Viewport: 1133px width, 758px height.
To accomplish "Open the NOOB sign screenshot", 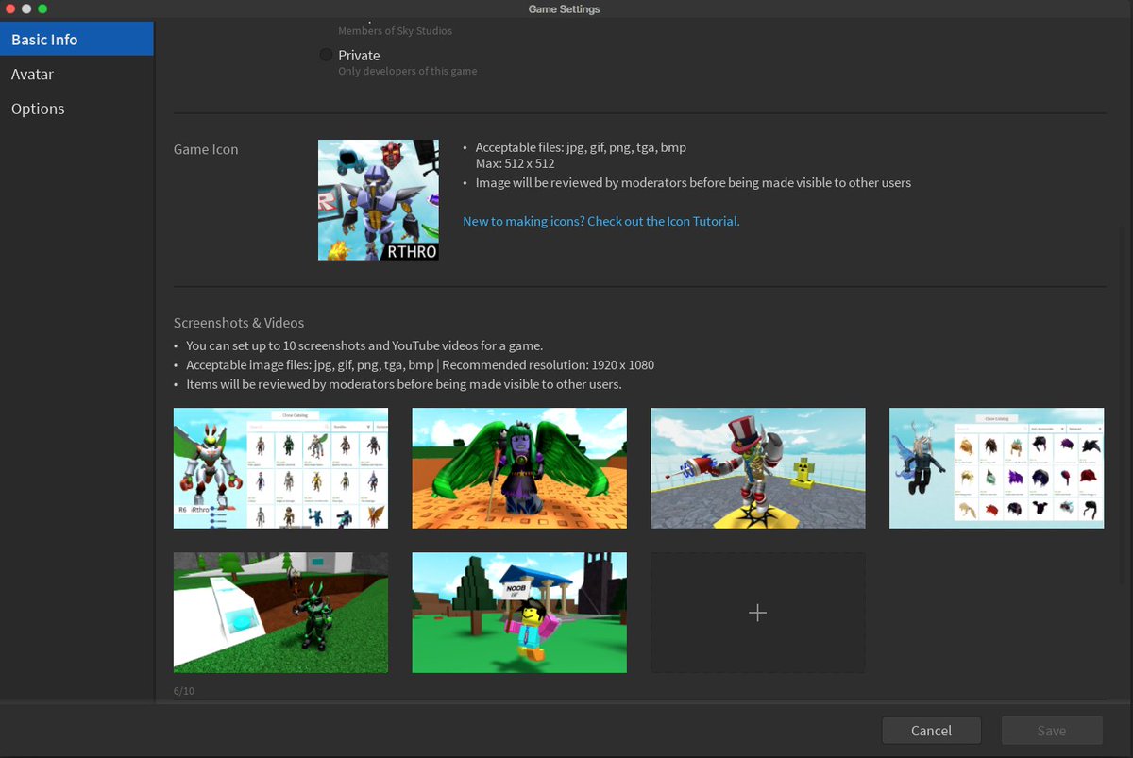I will (x=518, y=613).
